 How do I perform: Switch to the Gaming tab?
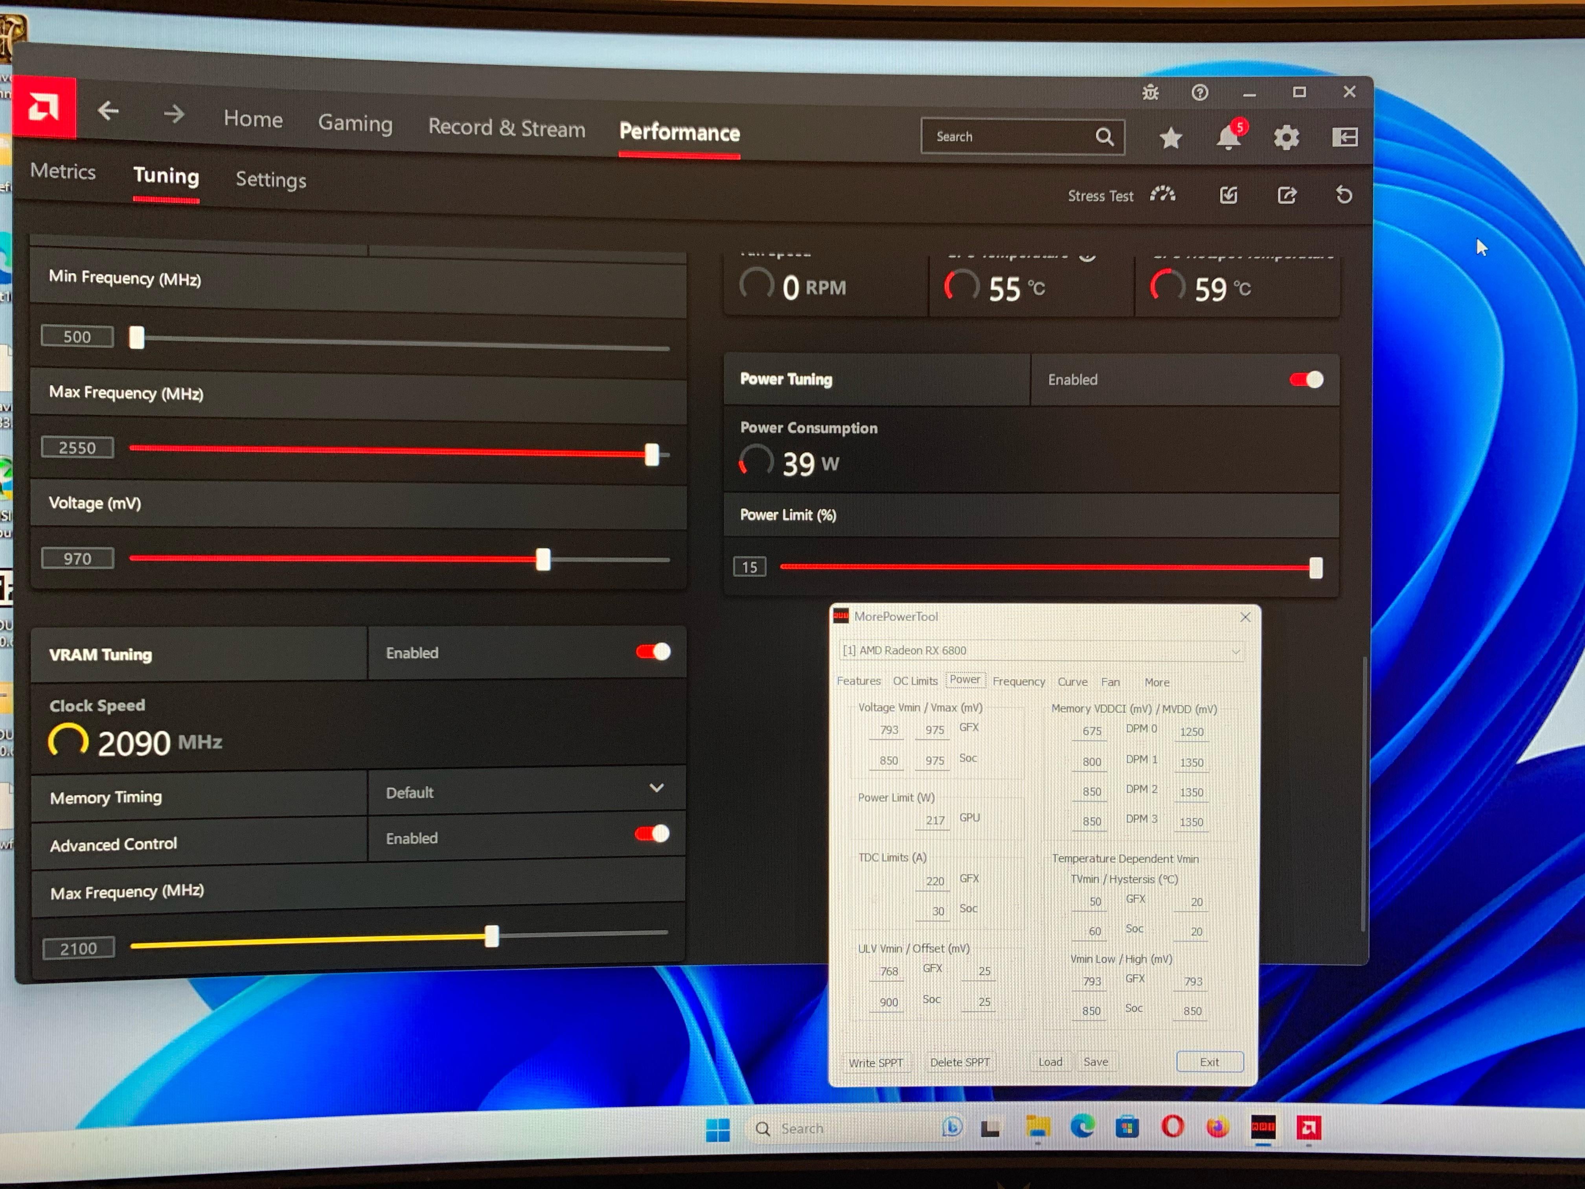click(x=355, y=123)
